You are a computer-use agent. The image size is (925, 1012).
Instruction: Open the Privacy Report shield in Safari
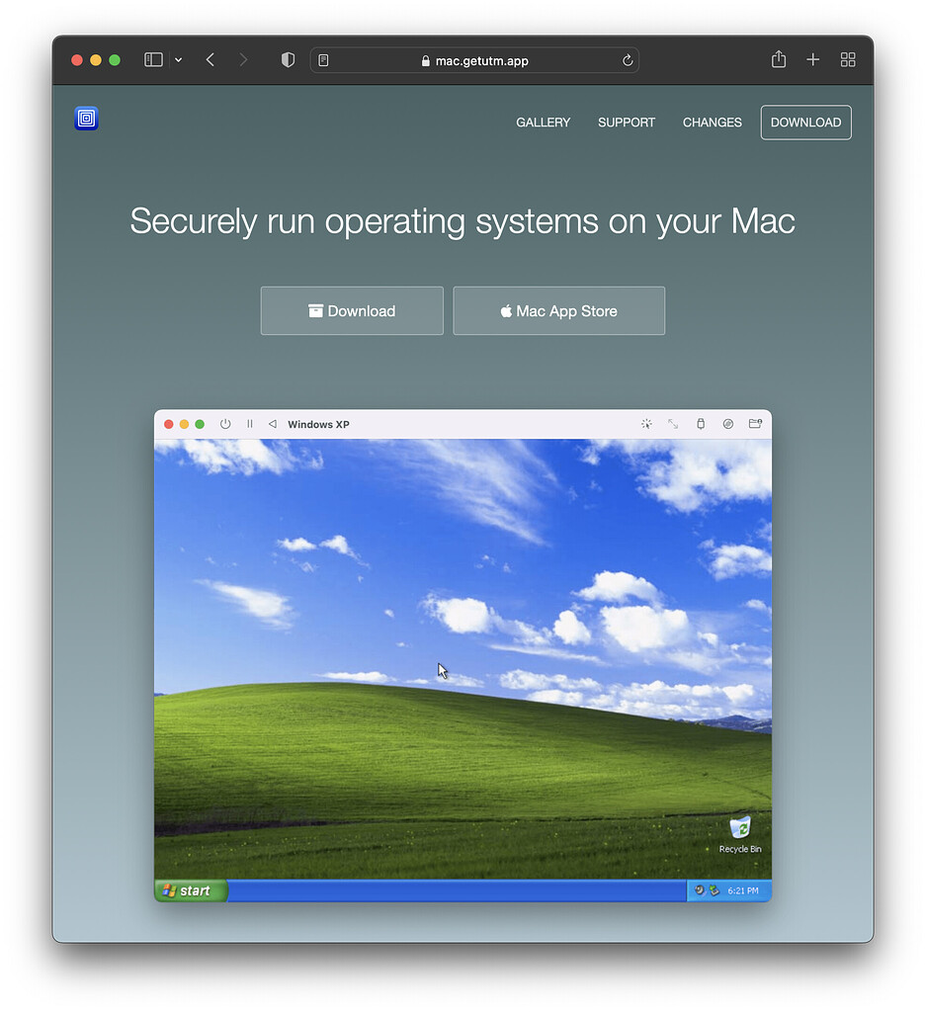[x=288, y=59]
